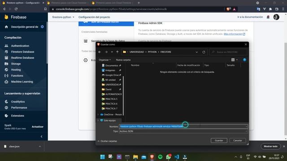Reload the browser page
The height and width of the screenshot is (161, 287).
point(16,9)
